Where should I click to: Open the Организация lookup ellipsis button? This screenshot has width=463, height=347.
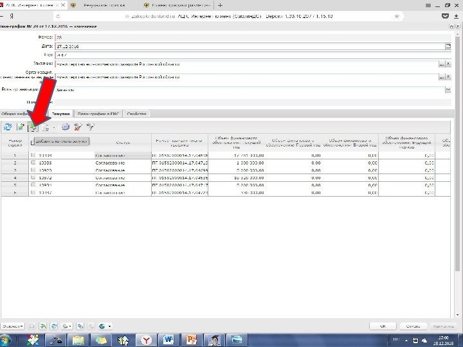coord(441,76)
